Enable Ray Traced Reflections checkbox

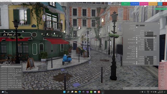[x=154, y=38]
